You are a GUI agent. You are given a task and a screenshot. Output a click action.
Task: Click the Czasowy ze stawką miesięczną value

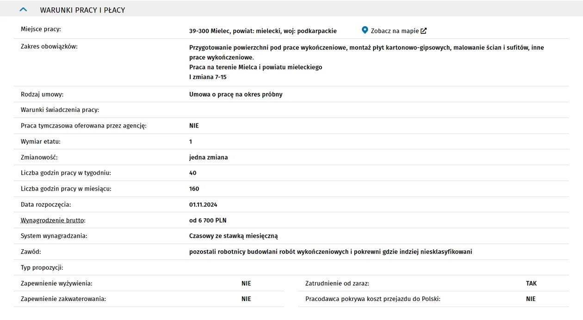click(x=233, y=236)
